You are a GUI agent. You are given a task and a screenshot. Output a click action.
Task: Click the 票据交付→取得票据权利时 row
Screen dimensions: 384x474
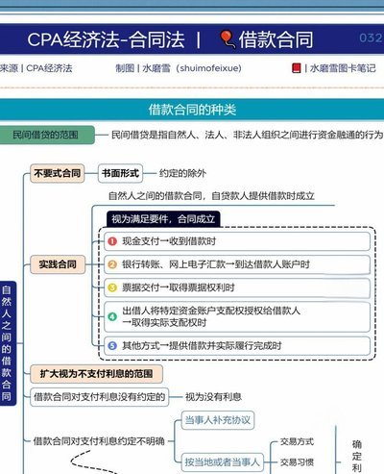[237, 287]
